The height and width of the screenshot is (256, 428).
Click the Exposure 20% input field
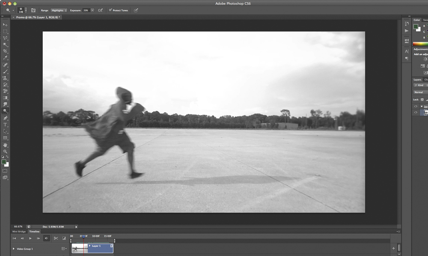[x=86, y=10]
